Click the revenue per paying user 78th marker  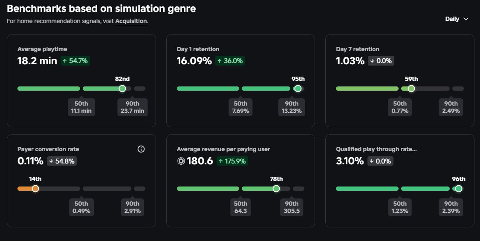point(276,189)
